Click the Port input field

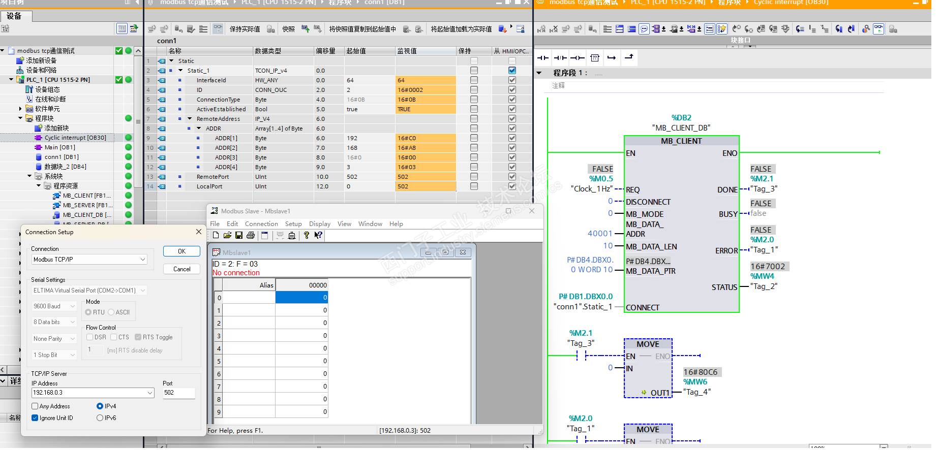pos(178,393)
